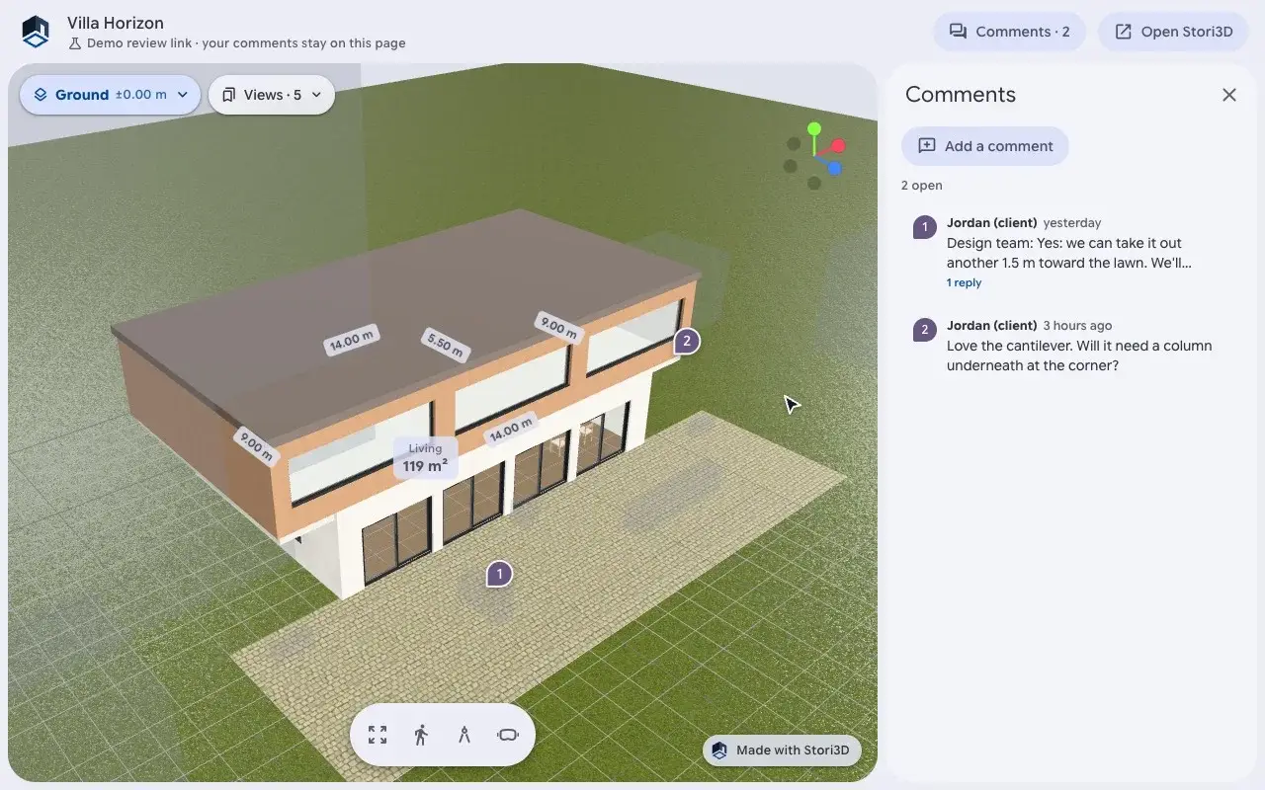This screenshot has width=1265, height=790.
Task: Click the red axis handle on the gizmo
Action: pos(838,146)
